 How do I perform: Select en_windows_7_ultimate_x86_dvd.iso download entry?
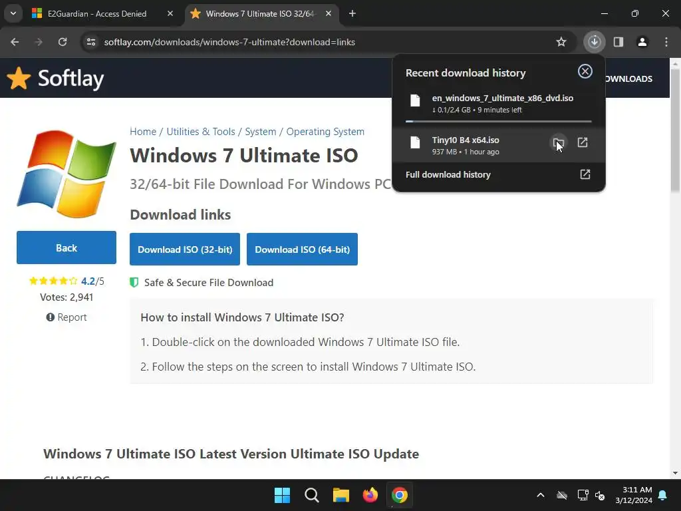click(x=499, y=104)
